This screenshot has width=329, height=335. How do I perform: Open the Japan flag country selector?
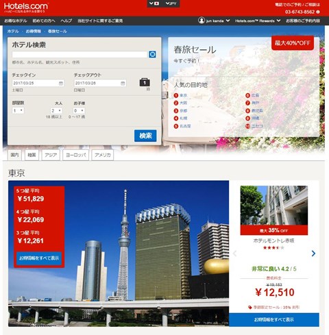(x=154, y=3)
